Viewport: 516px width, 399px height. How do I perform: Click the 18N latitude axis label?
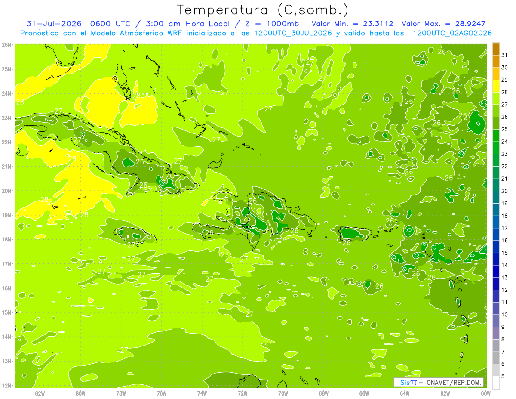pos(6,239)
